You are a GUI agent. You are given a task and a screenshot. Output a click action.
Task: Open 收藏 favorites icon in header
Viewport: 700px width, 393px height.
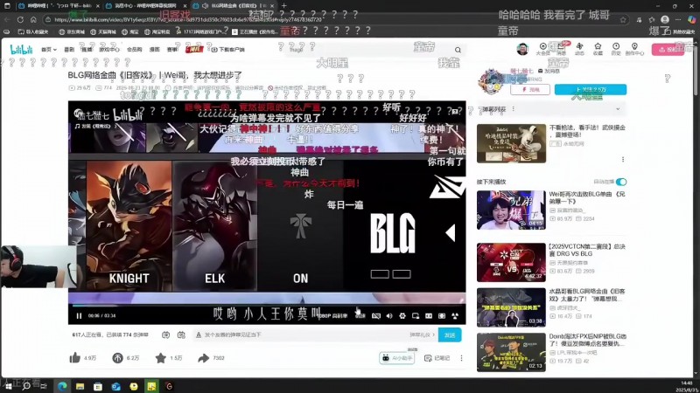tap(598, 49)
